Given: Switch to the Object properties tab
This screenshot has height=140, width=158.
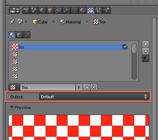Looking at the screenshot, I should (x=50, y=10).
